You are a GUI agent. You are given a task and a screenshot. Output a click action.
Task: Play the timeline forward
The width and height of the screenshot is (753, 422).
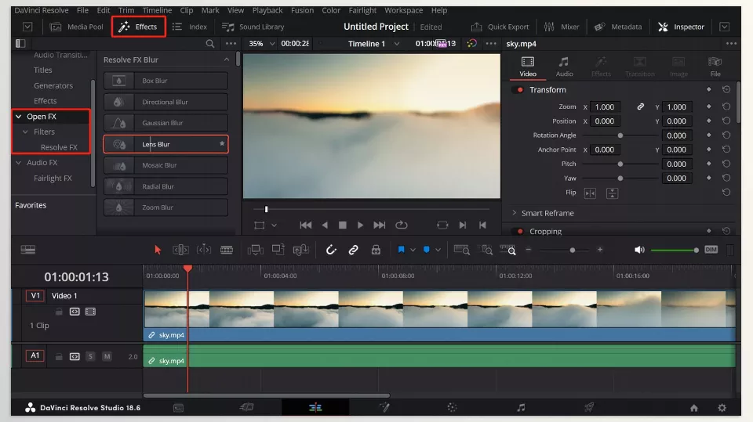coord(360,225)
